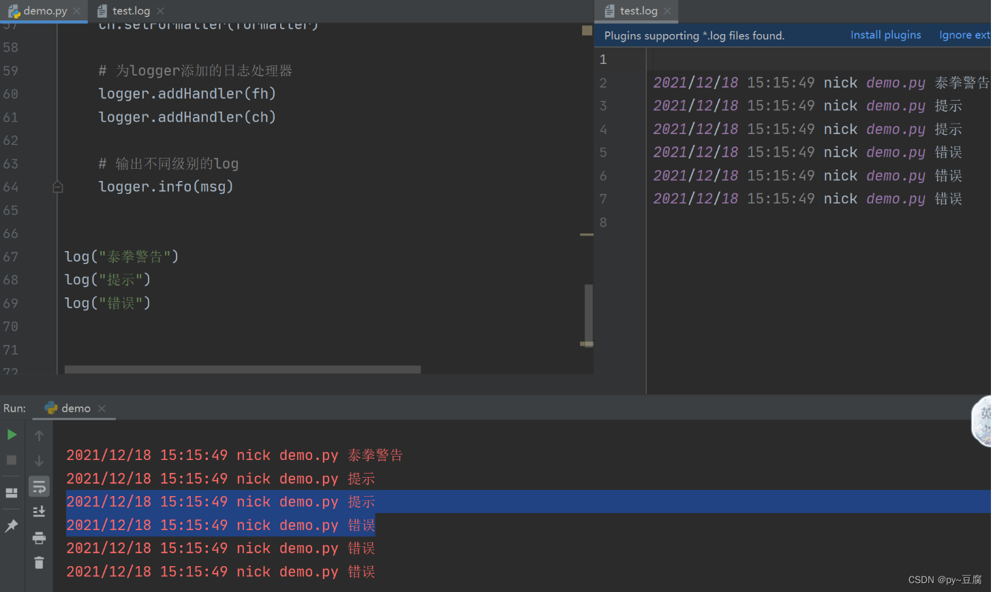Click the up arrow in Run toolbar
The image size is (993, 592).
[39, 435]
